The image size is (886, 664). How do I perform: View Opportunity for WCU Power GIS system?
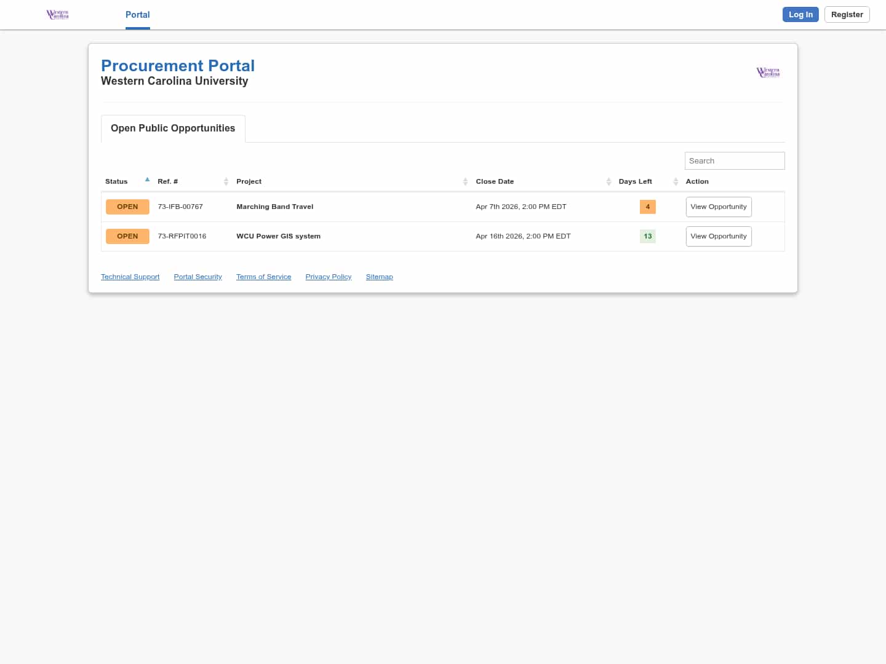click(x=718, y=236)
